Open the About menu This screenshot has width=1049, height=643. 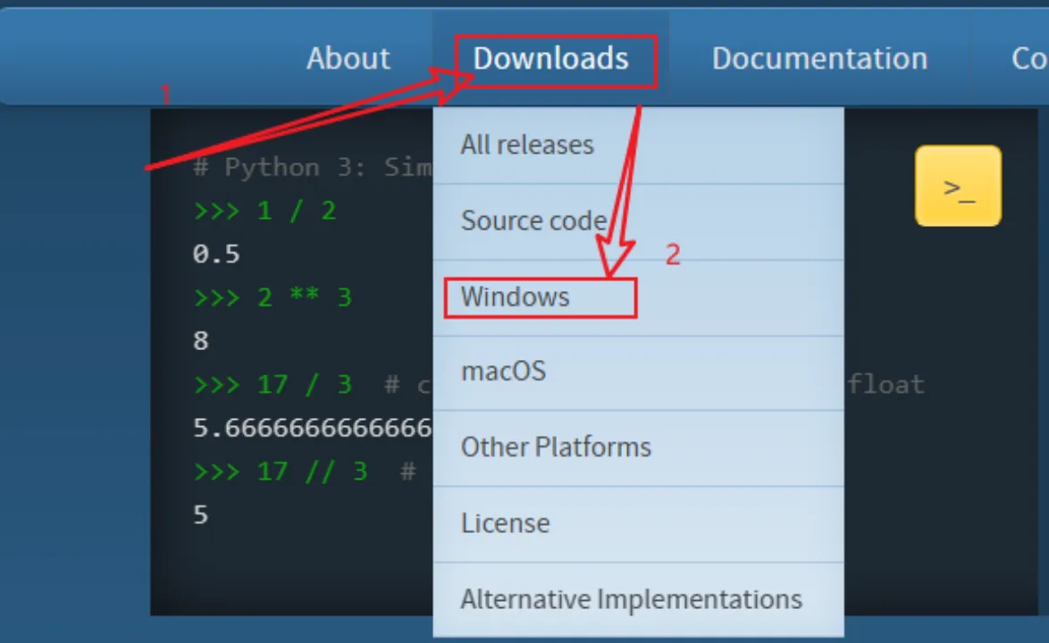tap(348, 59)
